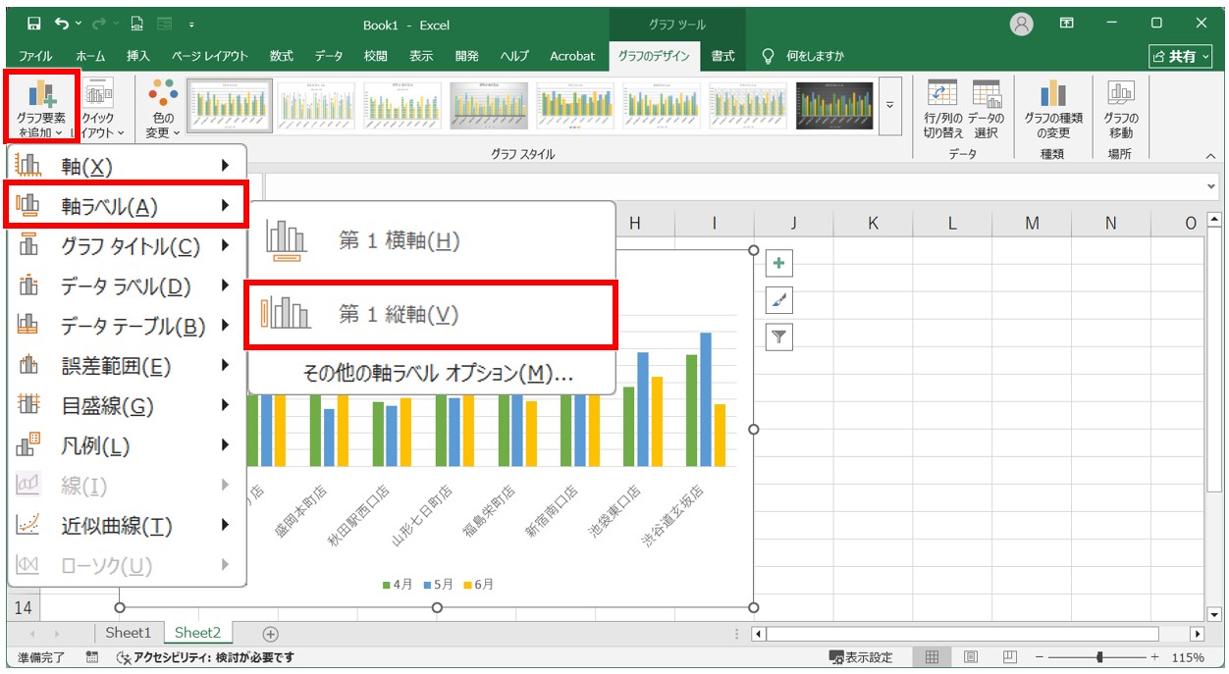Select the Sheet2 worksheet tab

pos(198,633)
